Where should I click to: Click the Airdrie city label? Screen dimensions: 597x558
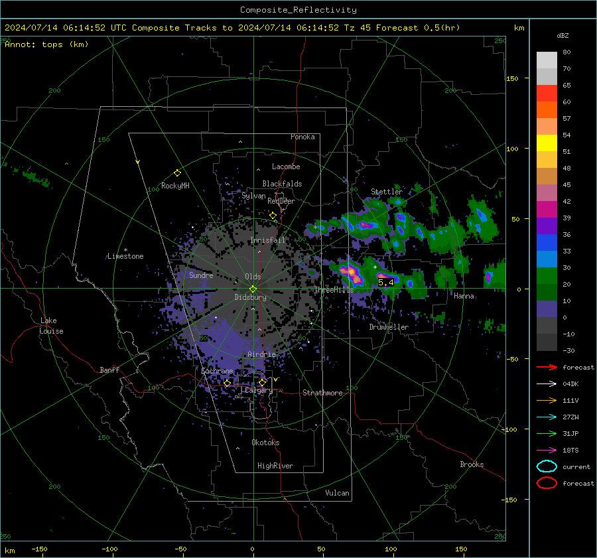click(x=261, y=354)
